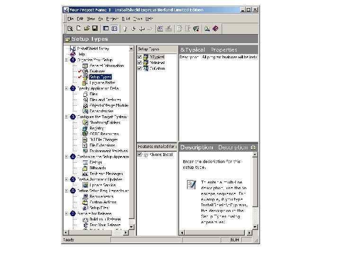Viewport: 341px width, 256px height.
Task: Open the Project menu
Action: pyautogui.click(x=112, y=18)
